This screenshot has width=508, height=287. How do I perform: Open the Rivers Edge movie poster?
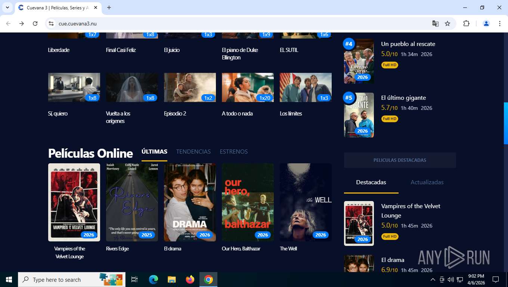(132, 202)
